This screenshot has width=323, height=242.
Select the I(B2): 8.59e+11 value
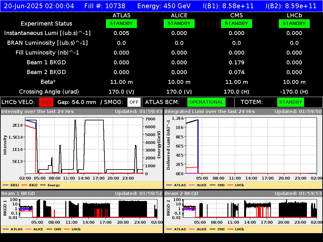291,6
